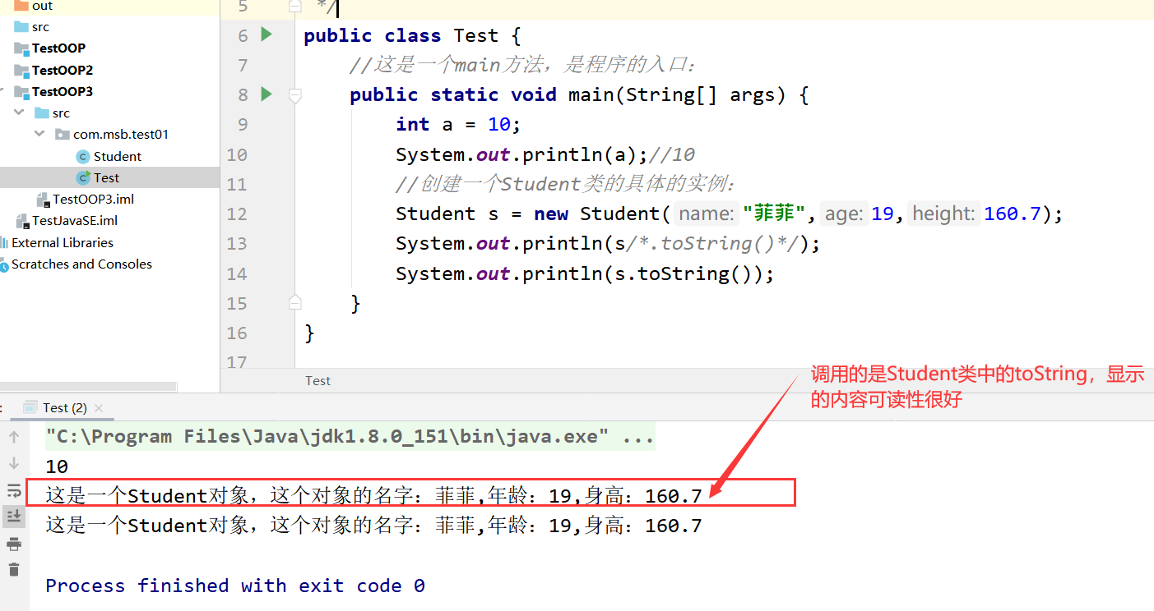Click "System.out.println(s.toString());" on line 14
Screen dimensions: 1154x611
pyautogui.click(x=585, y=273)
